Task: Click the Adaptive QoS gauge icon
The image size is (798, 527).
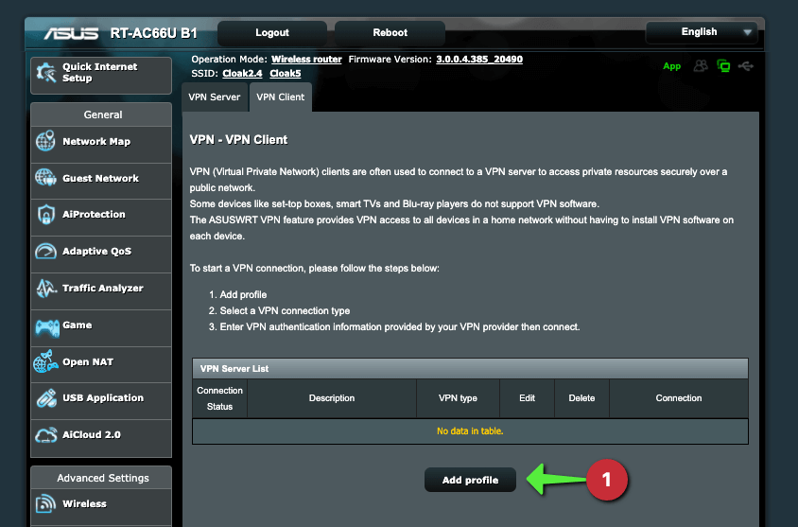Action: tap(45, 251)
